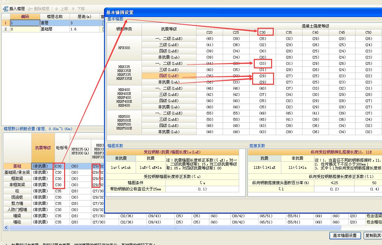382x245 pixels.
Task: Click the (55) value for HRB500 一、二级 C20
Action: (x=210, y=113)
